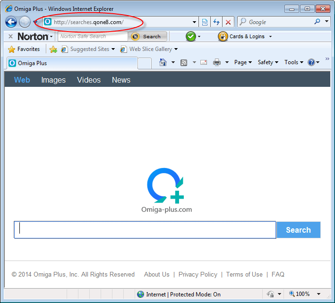
Task: Open search provider dropdown arrow
Action: click(x=326, y=21)
